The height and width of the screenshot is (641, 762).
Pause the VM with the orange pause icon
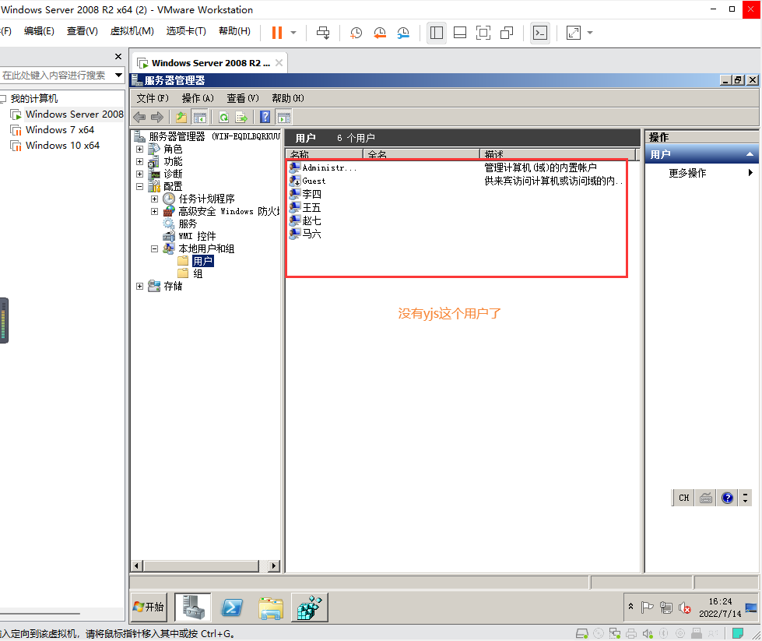point(277,33)
